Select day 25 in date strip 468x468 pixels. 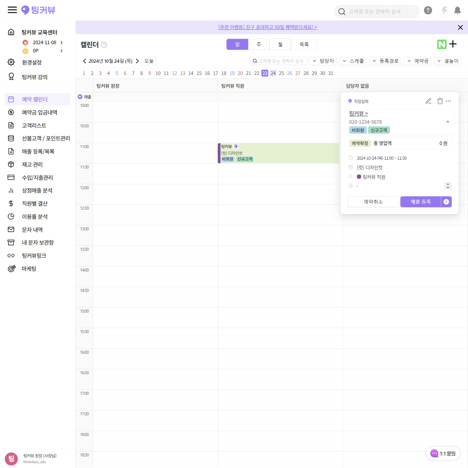[x=281, y=73]
